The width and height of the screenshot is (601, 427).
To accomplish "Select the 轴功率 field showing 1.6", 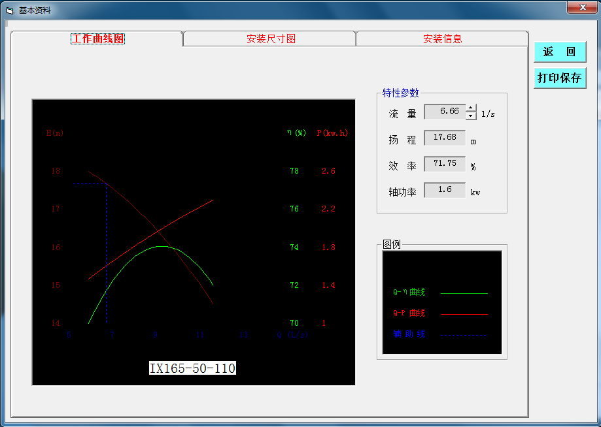I will 445,190.
